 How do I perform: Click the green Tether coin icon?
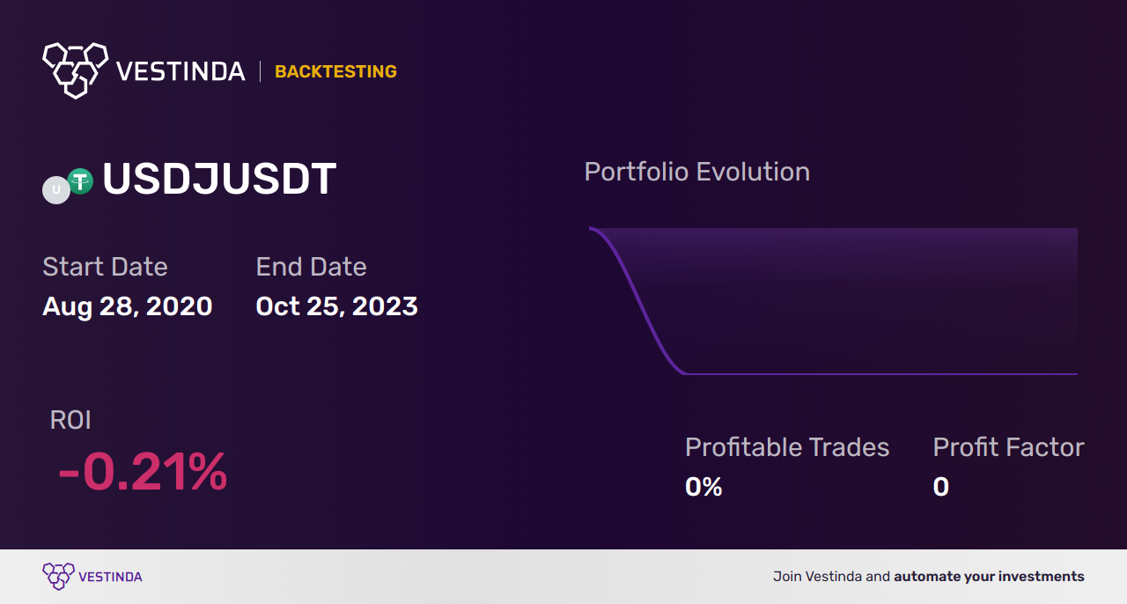[x=81, y=181]
